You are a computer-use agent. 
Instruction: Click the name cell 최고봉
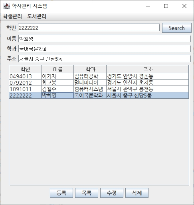coord(57,83)
